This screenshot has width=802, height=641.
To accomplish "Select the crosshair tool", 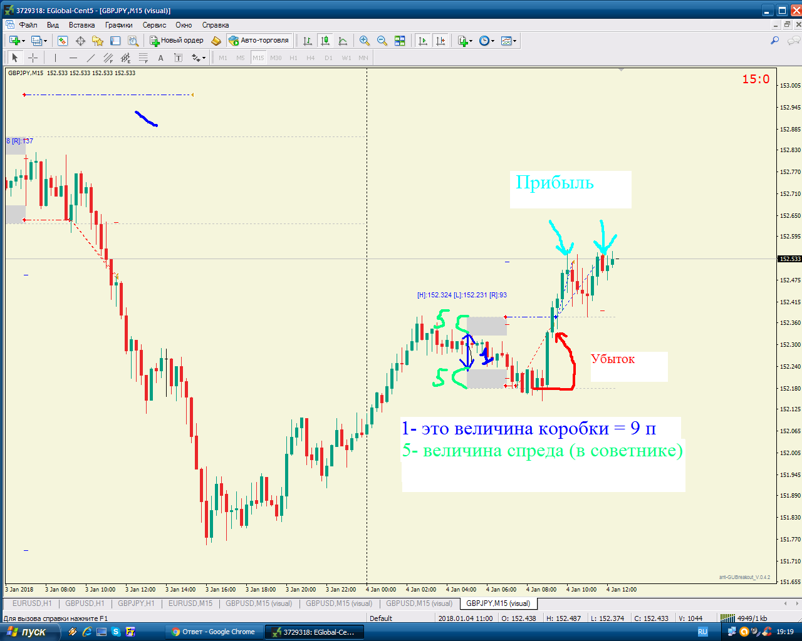I will [x=33, y=58].
